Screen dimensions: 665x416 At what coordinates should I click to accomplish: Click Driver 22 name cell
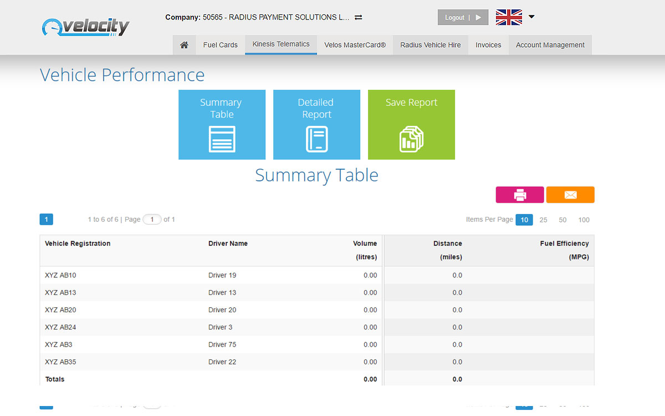(222, 362)
